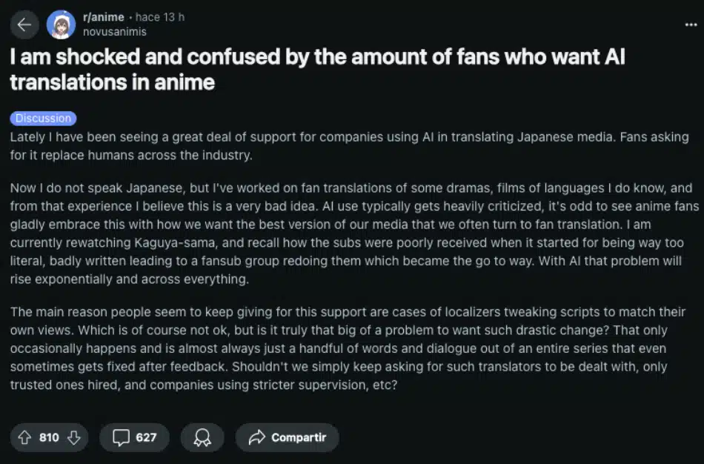Downvote the post with the down arrow
The image size is (704, 464).
pos(73,437)
